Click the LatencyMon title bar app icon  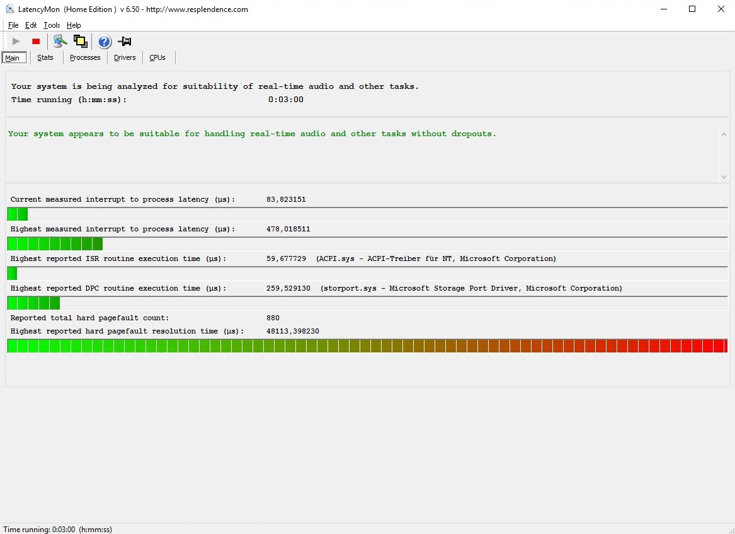(x=10, y=9)
